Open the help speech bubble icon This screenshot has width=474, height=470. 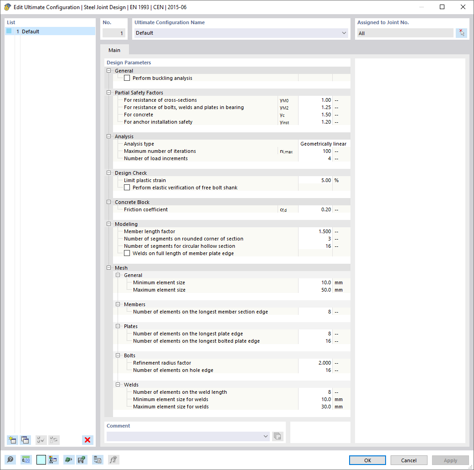tap(10, 460)
